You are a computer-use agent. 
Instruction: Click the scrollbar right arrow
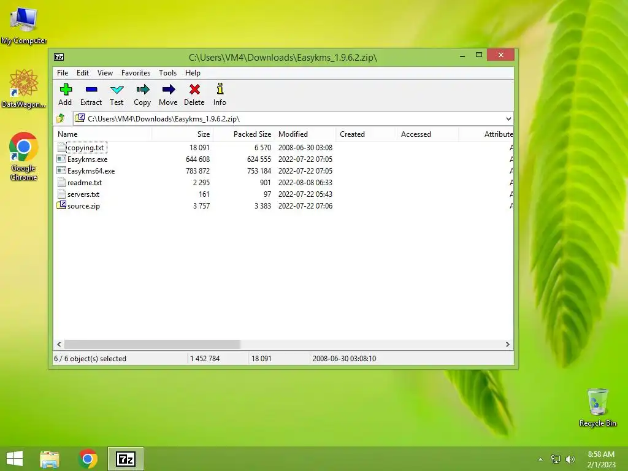(x=507, y=345)
